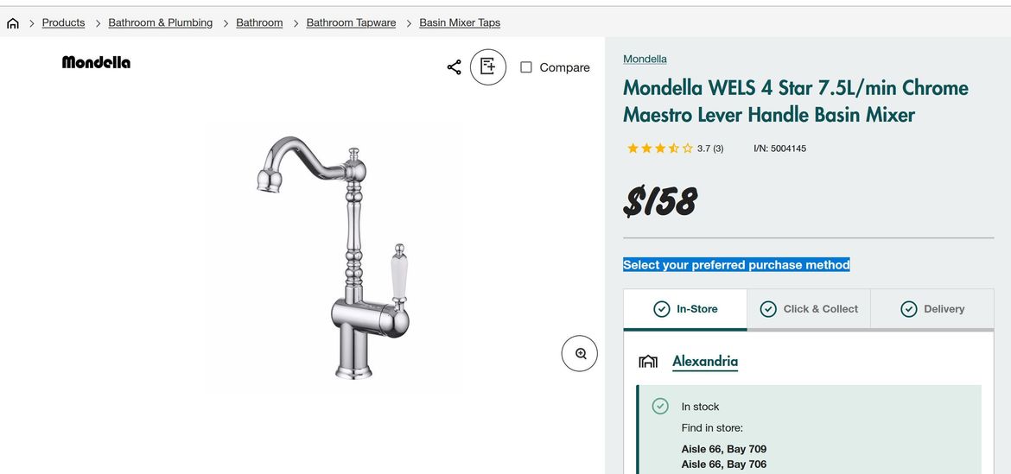Click the share icon

pyautogui.click(x=454, y=67)
